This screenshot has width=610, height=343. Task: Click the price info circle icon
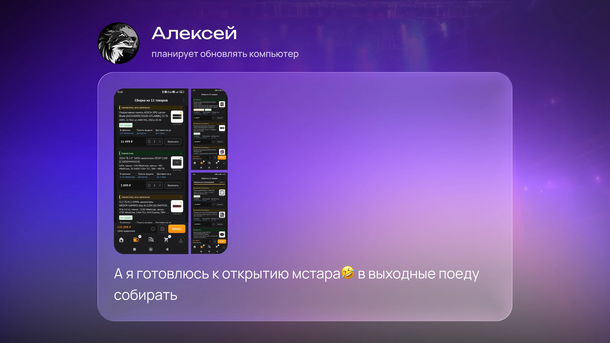153,229
